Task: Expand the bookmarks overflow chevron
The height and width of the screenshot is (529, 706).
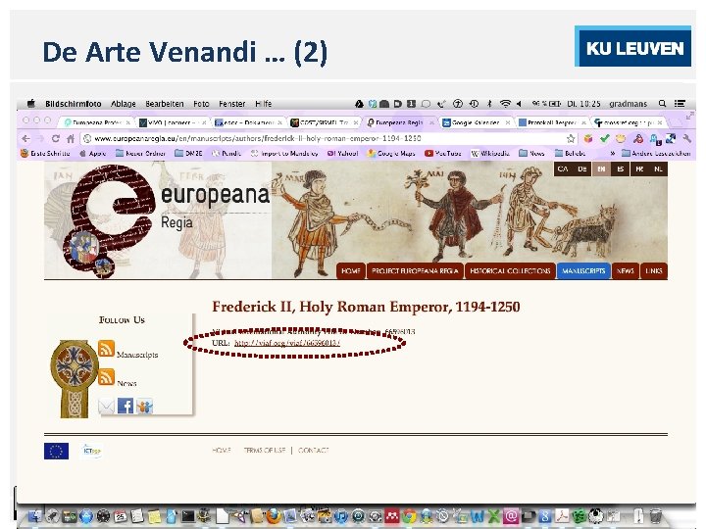Action: pos(612,154)
